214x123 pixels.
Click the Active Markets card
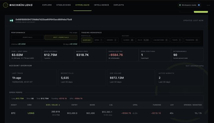[180, 78]
